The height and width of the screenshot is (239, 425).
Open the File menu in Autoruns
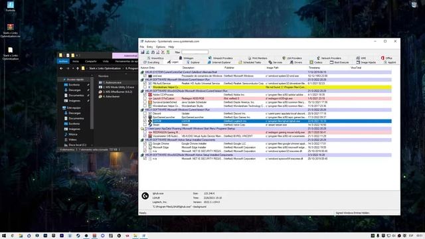coord(141,47)
